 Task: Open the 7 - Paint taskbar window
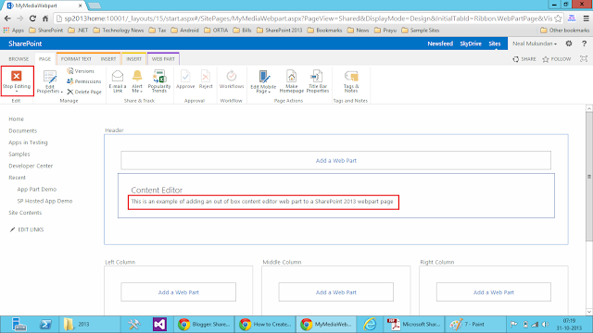tap(475, 325)
